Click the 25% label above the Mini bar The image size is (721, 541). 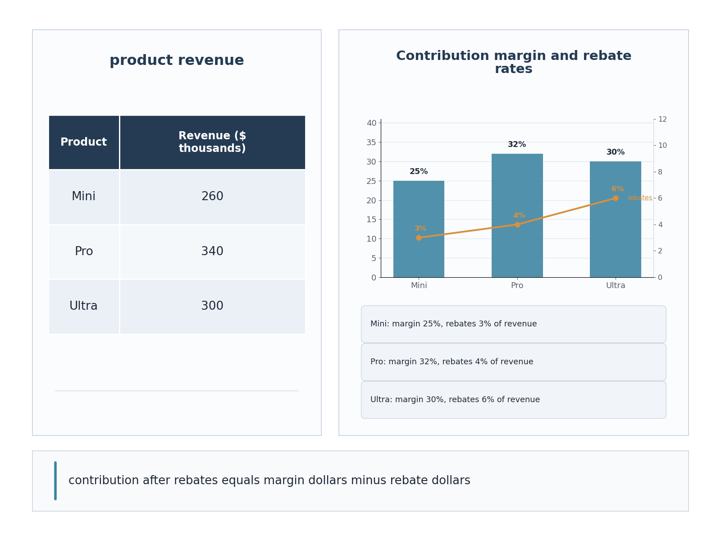pos(419,172)
